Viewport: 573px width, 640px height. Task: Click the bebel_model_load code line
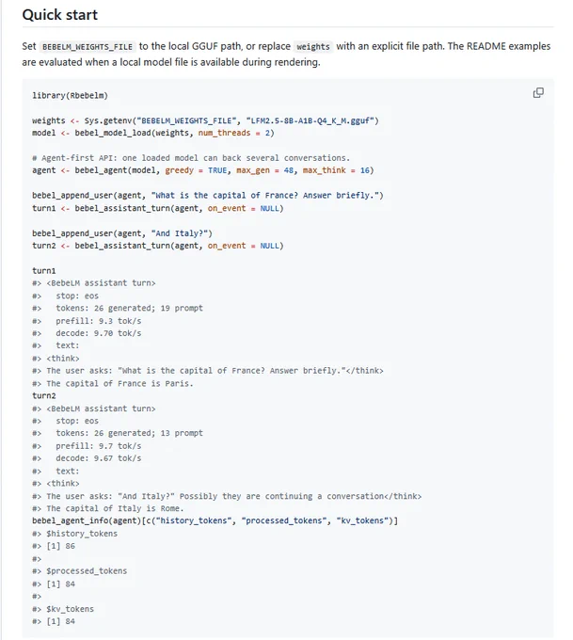(x=153, y=133)
